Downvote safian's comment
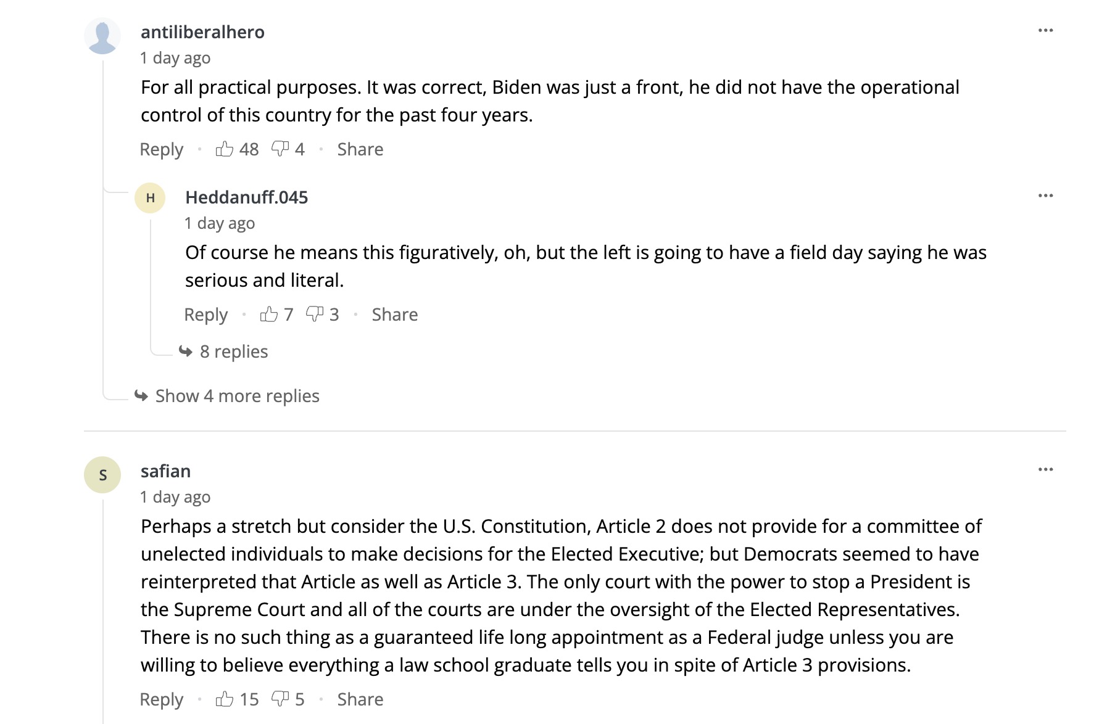This screenshot has width=1107, height=724. pos(280,699)
